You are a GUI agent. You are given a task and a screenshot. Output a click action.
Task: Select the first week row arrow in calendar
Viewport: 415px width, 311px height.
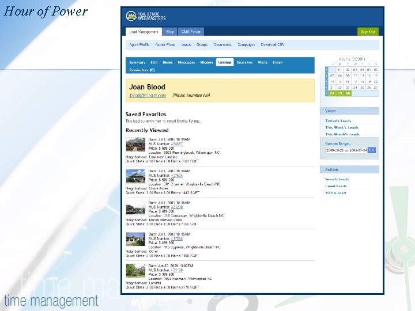pyautogui.click(x=327, y=70)
